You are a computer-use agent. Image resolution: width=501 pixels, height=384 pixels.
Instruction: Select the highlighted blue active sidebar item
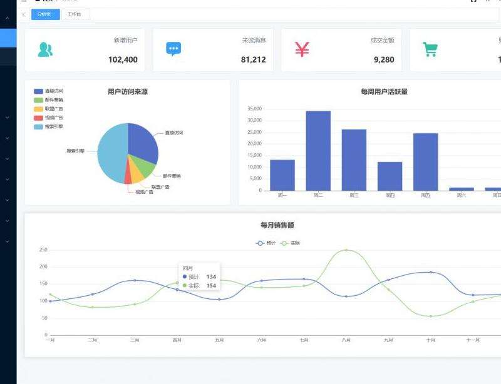(8, 38)
